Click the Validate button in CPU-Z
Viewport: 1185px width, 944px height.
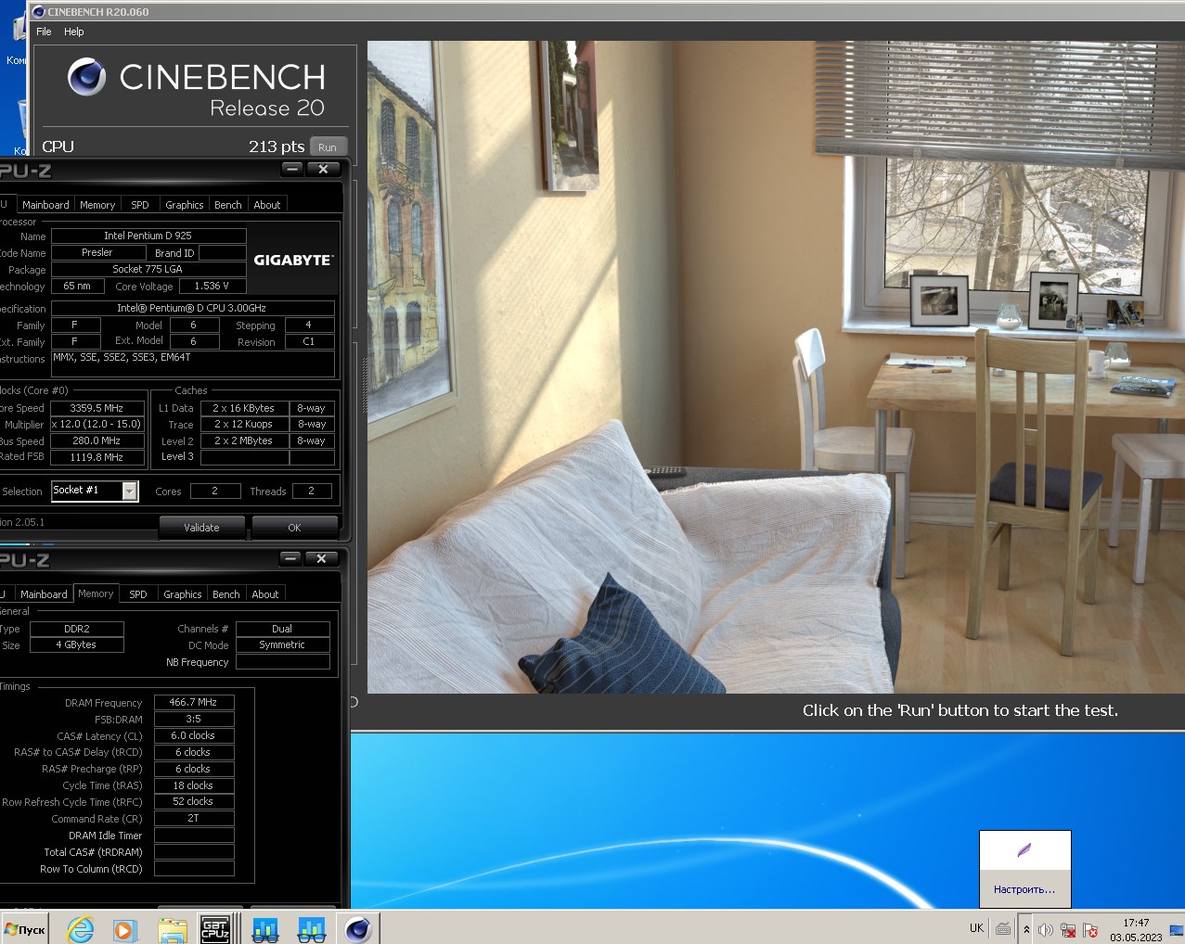click(201, 528)
